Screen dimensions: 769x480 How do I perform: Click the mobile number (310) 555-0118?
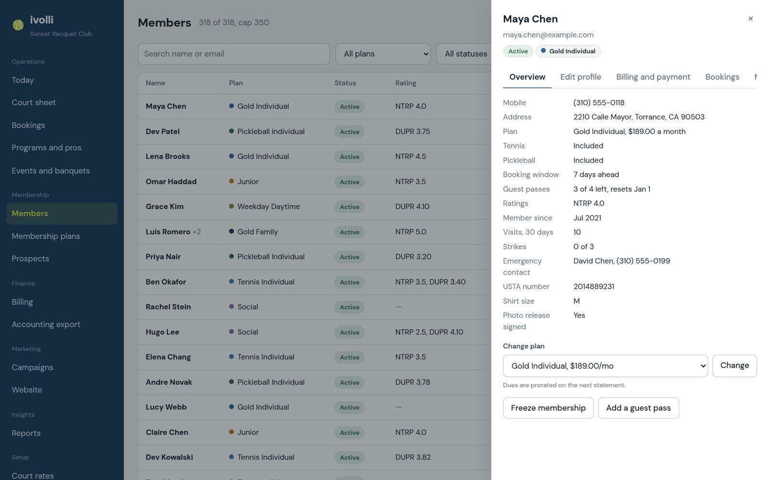click(599, 103)
